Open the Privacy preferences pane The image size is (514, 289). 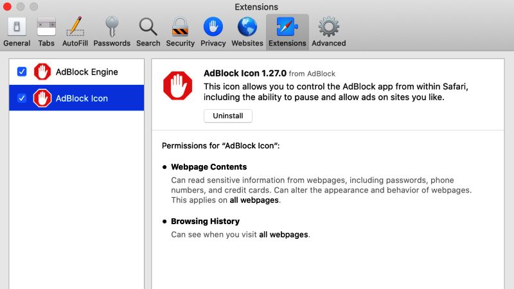click(x=213, y=32)
